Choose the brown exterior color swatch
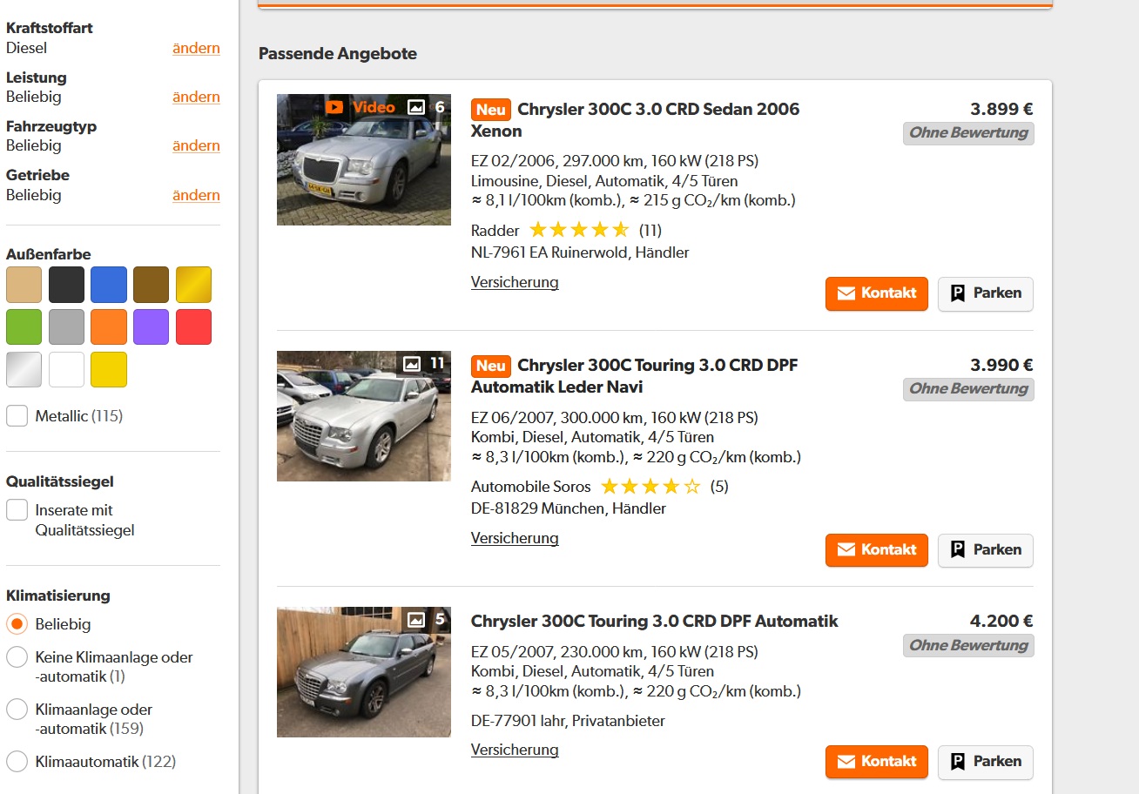This screenshot has width=1139, height=794. [151, 285]
